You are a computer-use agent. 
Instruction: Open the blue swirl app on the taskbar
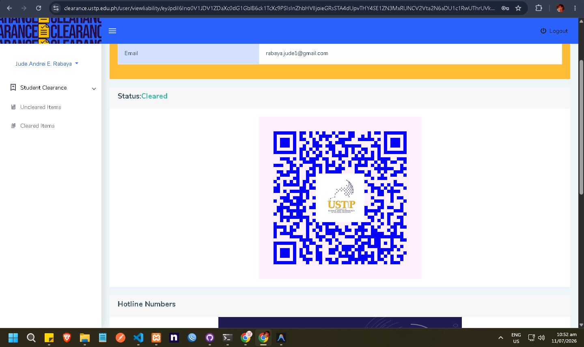192,338
